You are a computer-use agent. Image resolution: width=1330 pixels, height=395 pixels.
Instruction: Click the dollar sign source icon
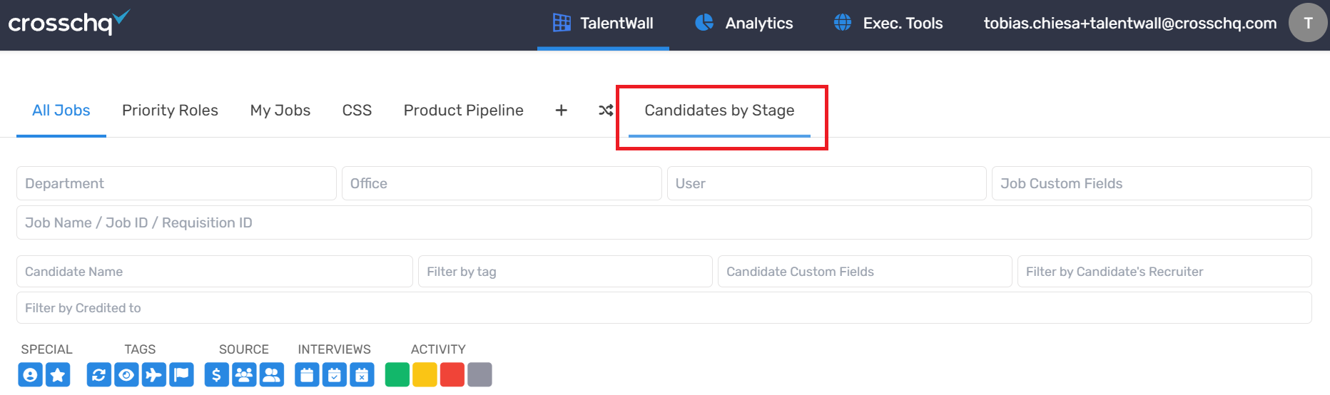217,374
